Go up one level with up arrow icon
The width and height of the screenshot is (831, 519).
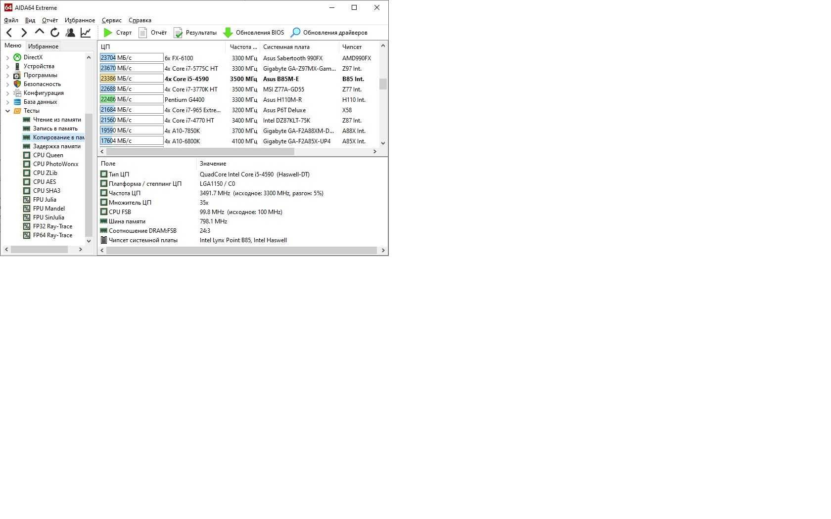40,32
